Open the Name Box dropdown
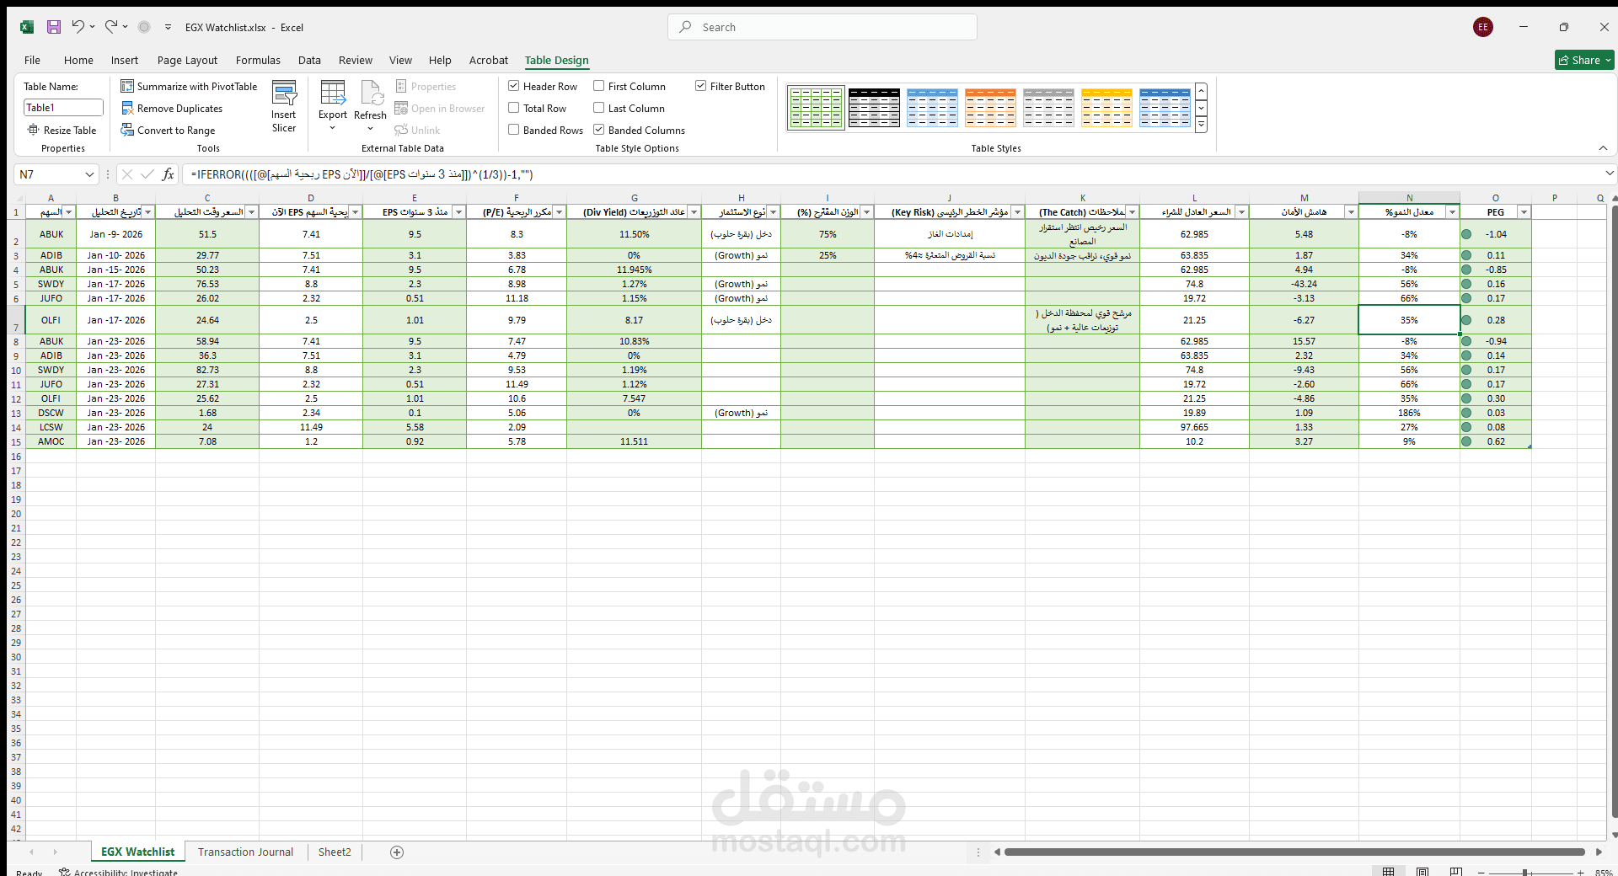 (x=89, y=174)
